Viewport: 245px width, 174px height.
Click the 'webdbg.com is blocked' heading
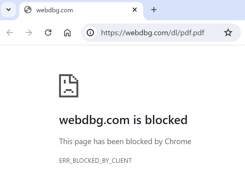[x=123, y=120]
